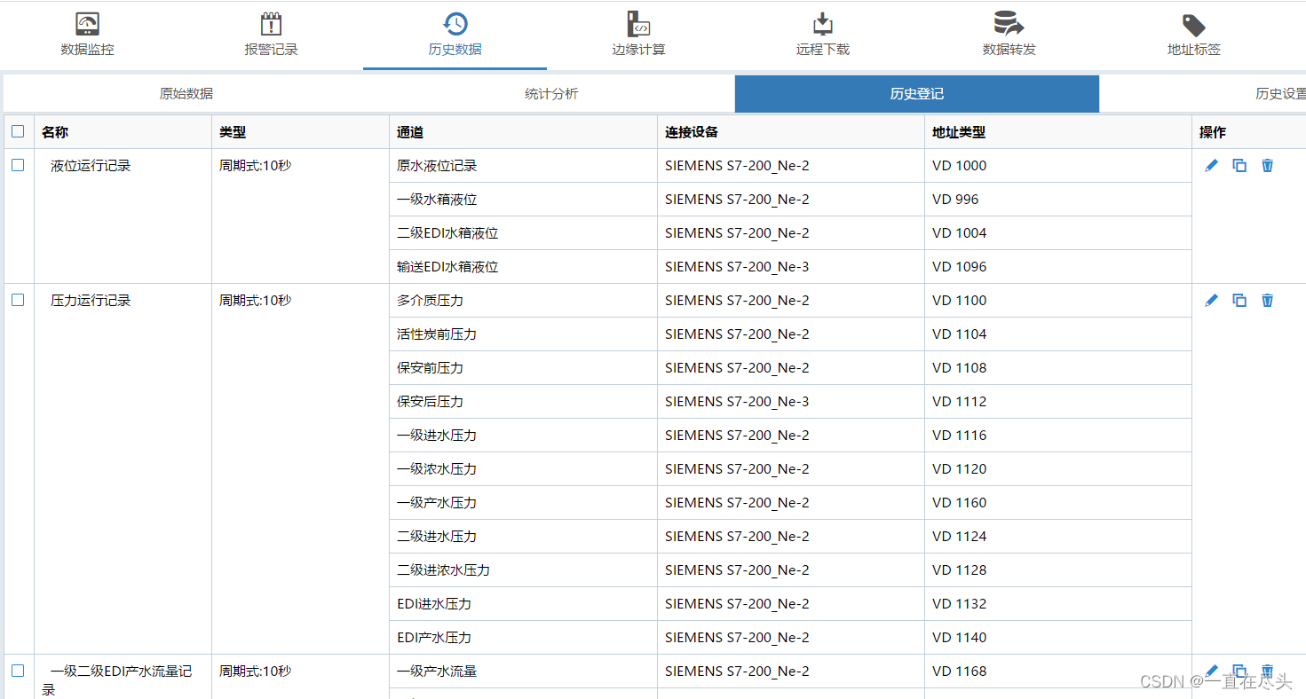Open the 数据监控 icon in top navigation
Screen dimensions: 1306x699
87,24
